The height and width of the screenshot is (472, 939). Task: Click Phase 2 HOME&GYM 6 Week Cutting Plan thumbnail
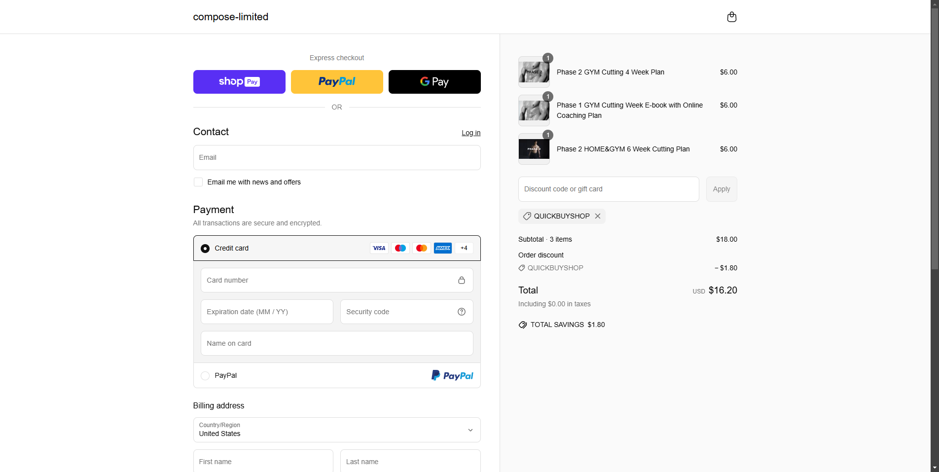tap(534, 149)
